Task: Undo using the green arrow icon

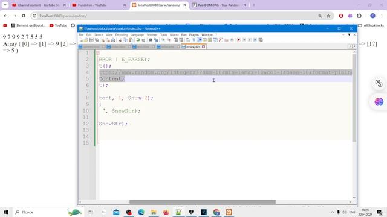Action: (x=138, y=40)
